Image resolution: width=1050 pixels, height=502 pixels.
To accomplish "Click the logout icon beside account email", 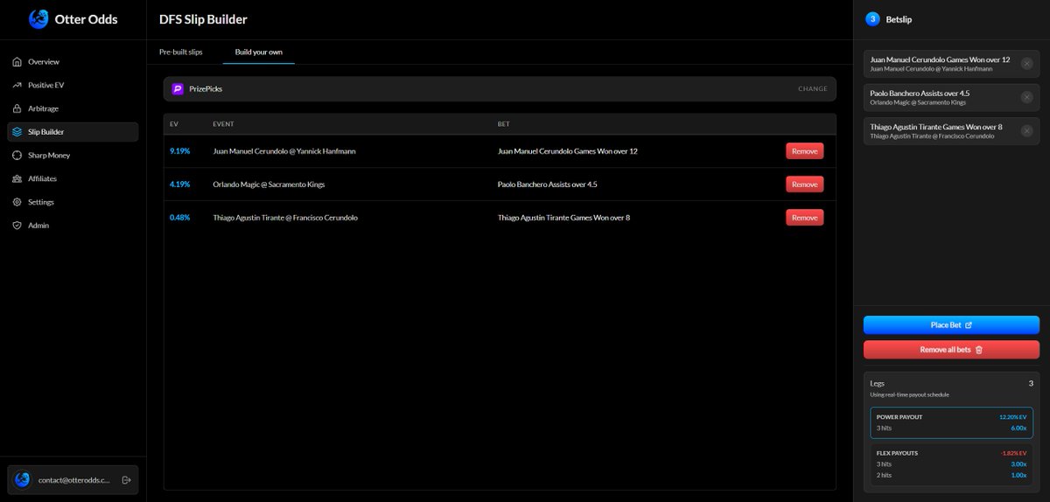I will (x=127, y=480).
